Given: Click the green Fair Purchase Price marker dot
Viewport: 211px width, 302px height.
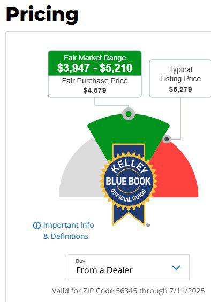Looking at the screenshot, I should 129,114.
